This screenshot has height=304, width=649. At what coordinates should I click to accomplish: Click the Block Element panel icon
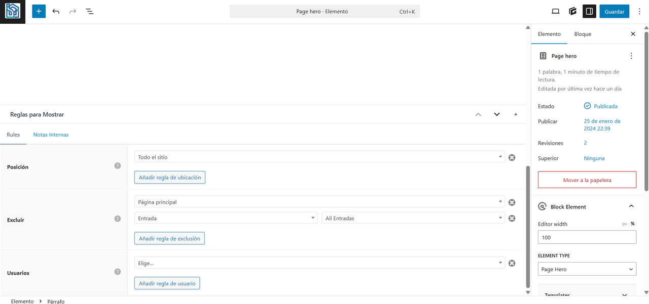543,206
